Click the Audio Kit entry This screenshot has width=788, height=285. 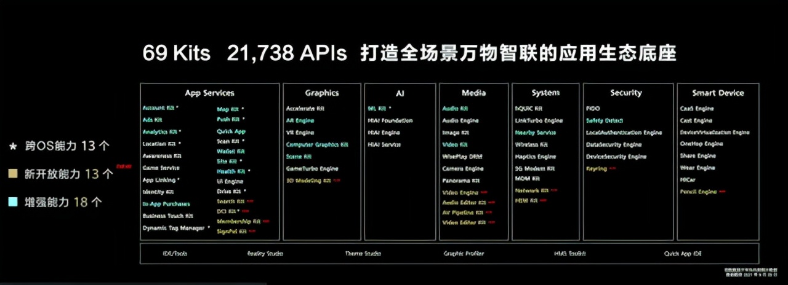[x=455, y=108]
